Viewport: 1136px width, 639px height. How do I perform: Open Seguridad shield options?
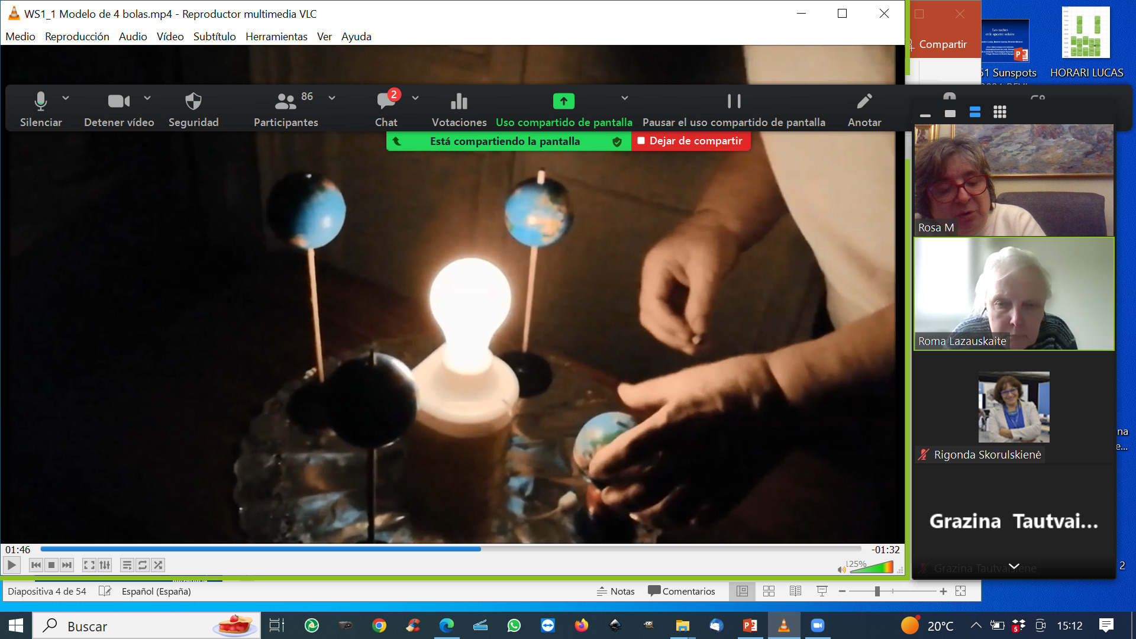(x=193, y=109)
